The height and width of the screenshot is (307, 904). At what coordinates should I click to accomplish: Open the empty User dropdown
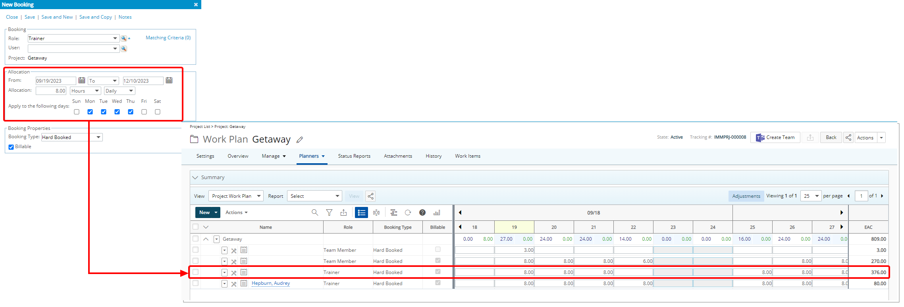pos(73,48)
